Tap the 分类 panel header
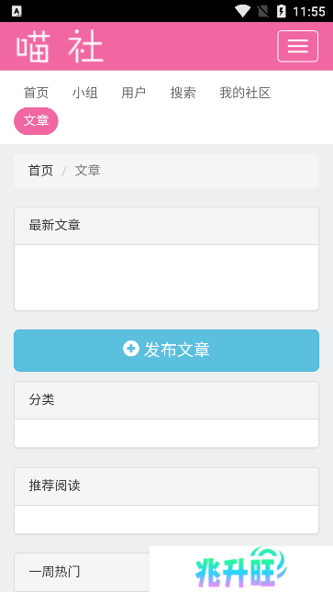 click(x=167, y=400)
